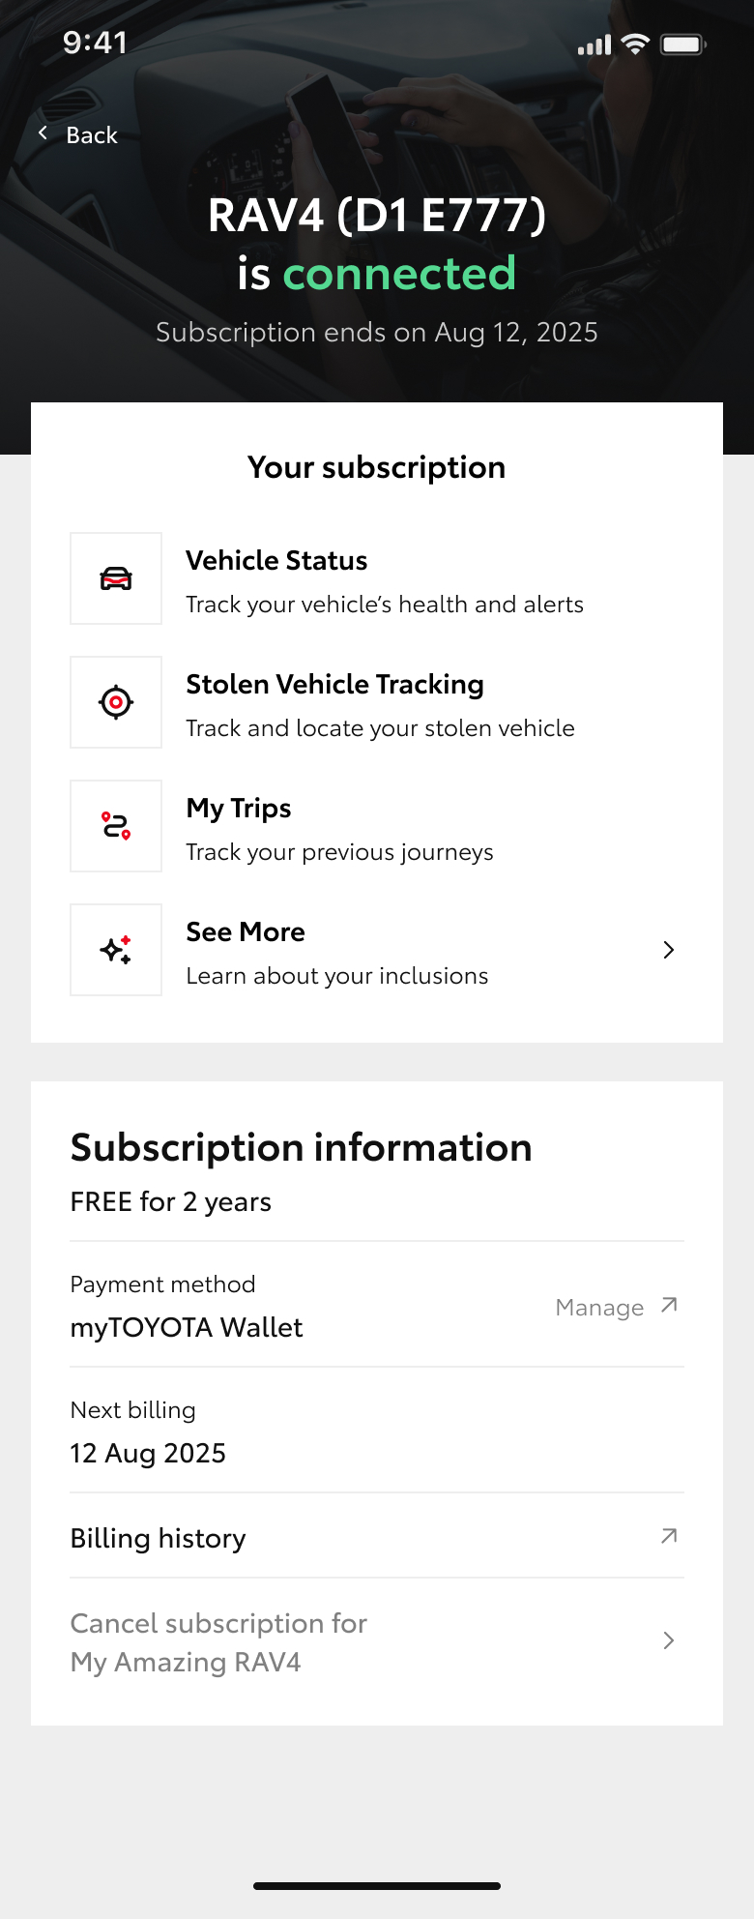Open Cancel subscription chevron arrow
This screenshot has width=754, height=1919.
[668, 1640]
